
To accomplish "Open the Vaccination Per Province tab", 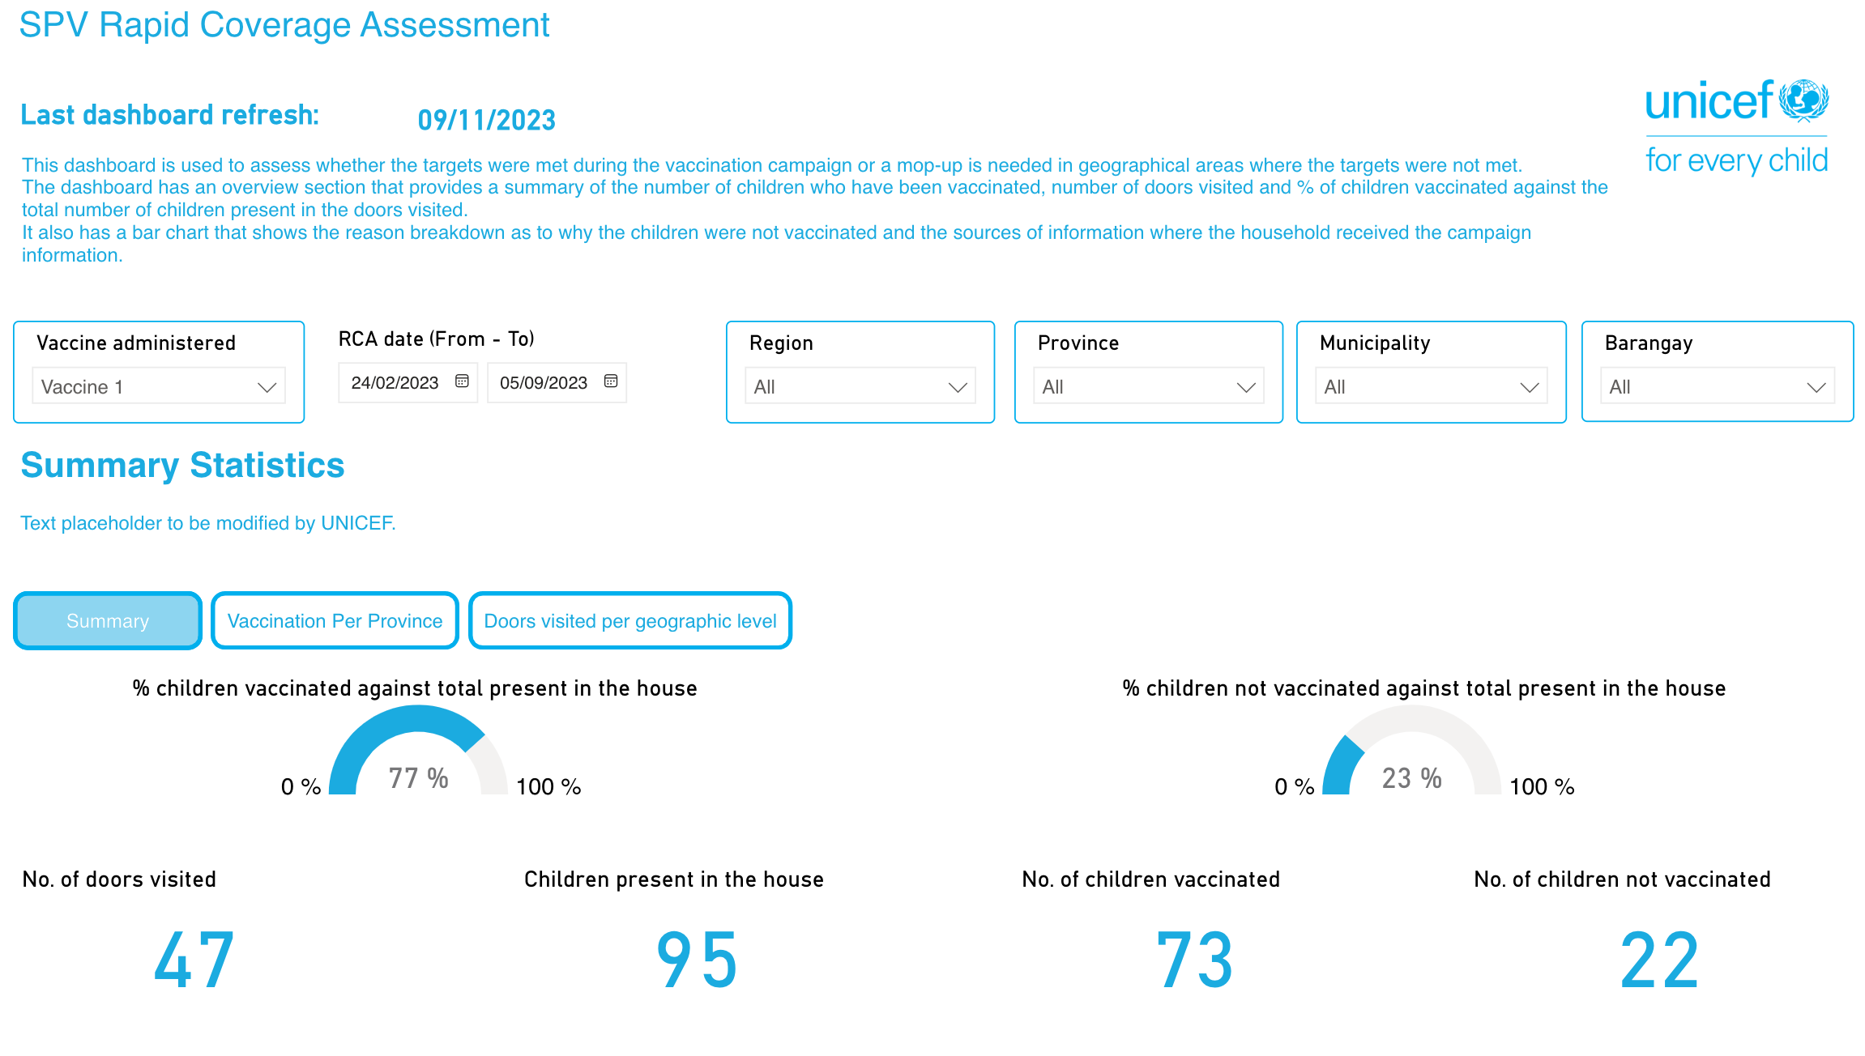I will (x=335, y=621).
